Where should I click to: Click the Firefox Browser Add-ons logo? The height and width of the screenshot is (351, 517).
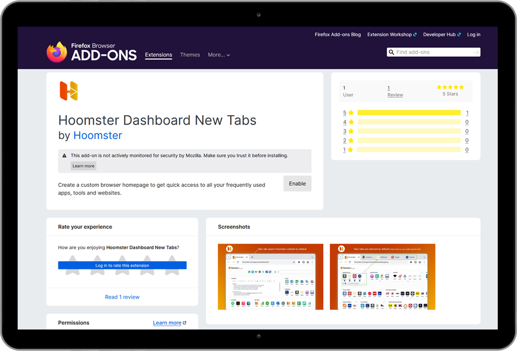click(x=91, y=52)
